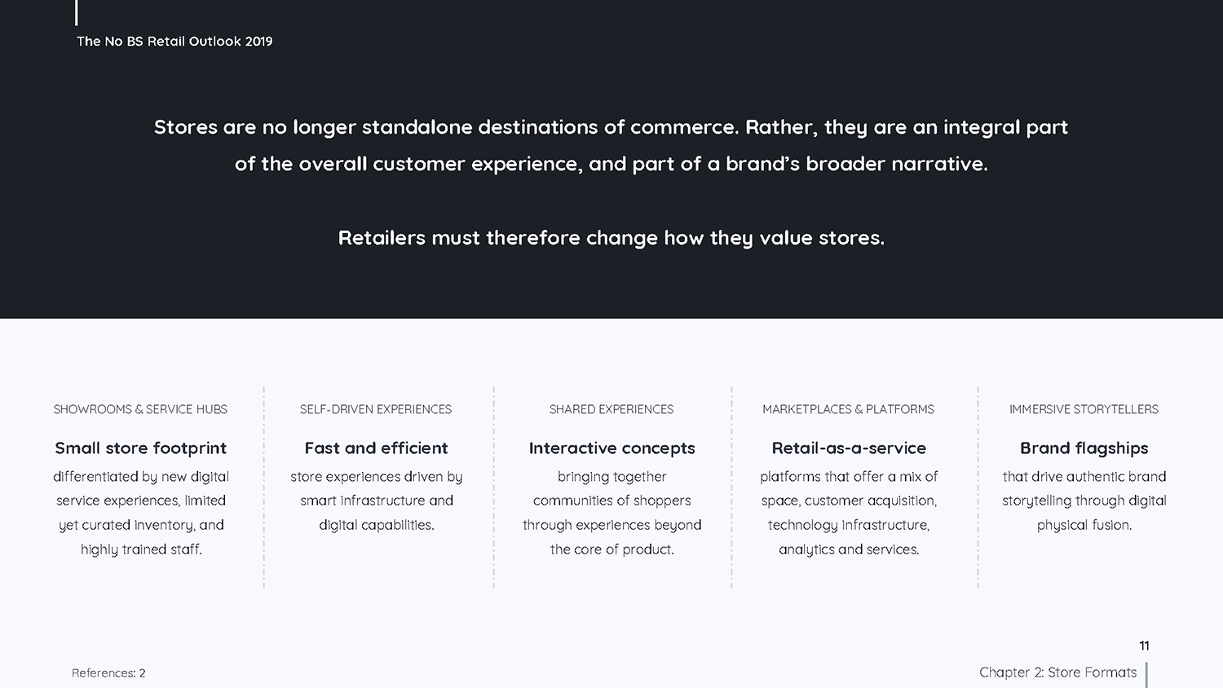Click the 'physical fusion' description text
1223x688 pixels.
point(1084,525)
